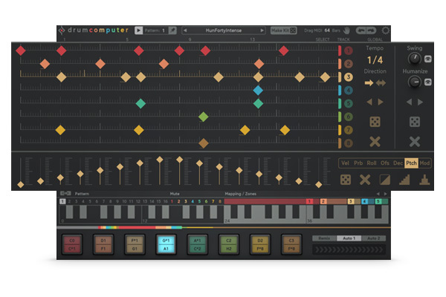The image size is (446, 297).
Task: Click the Humanize knob
Action: (x=414, y=82)
